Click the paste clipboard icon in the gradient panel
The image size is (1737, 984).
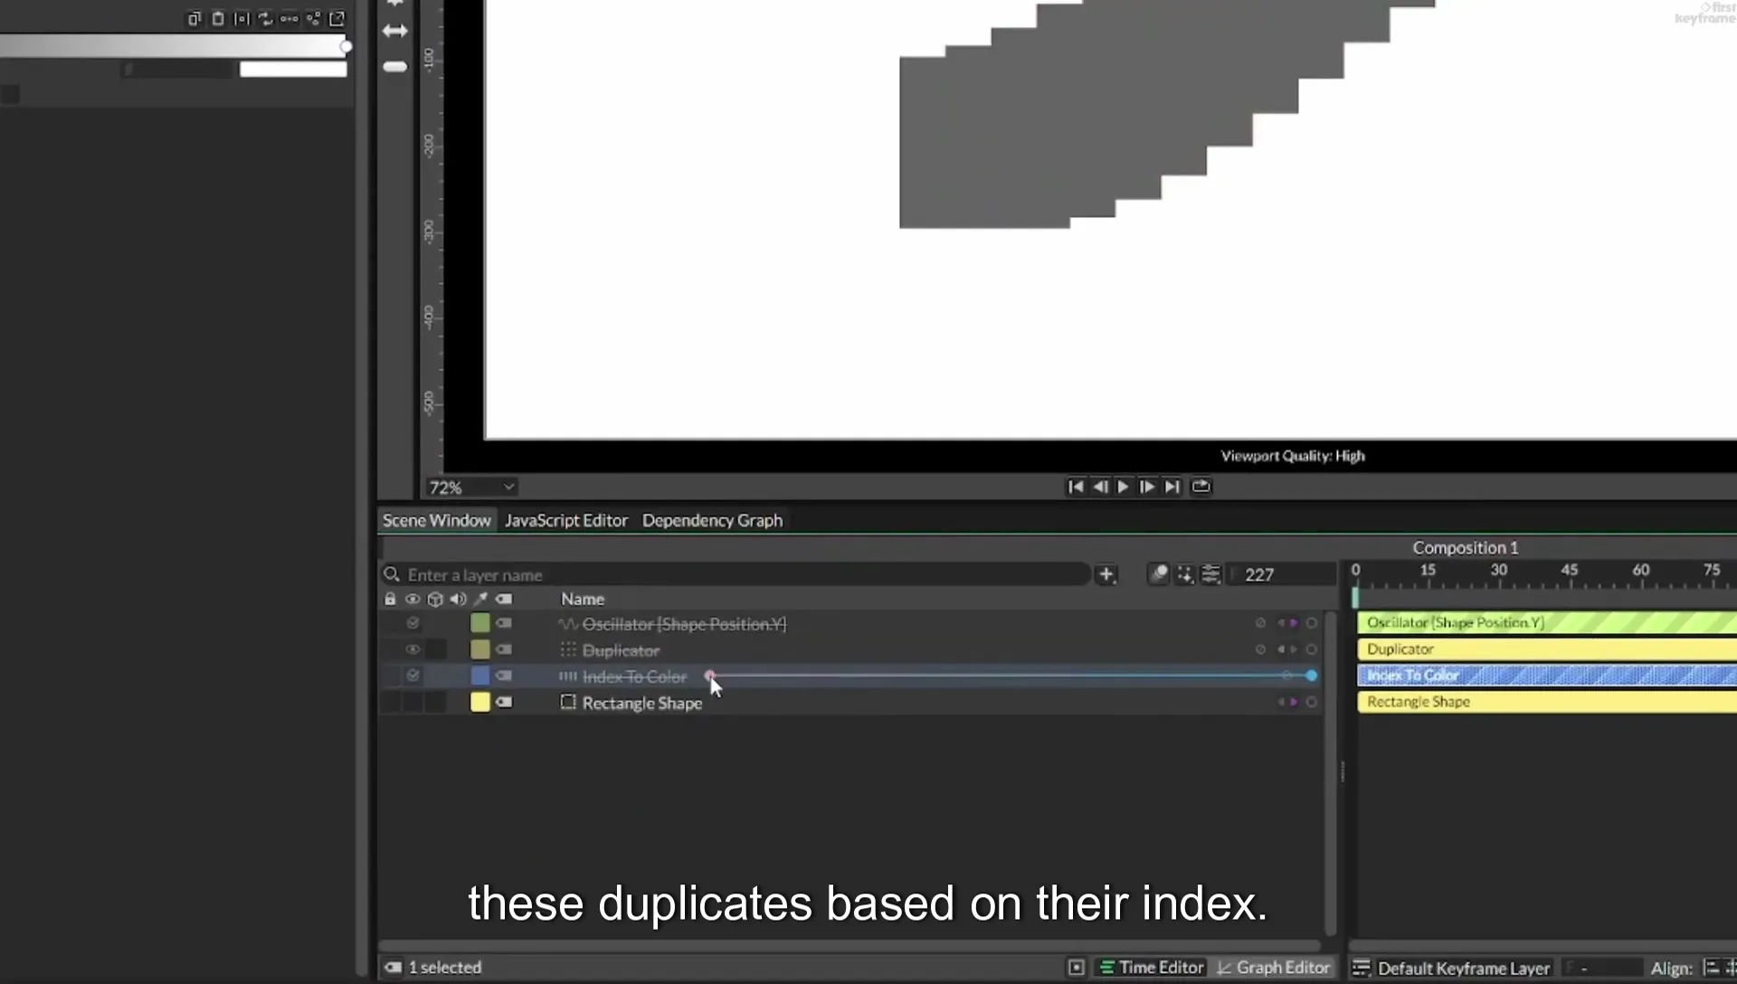218,18
